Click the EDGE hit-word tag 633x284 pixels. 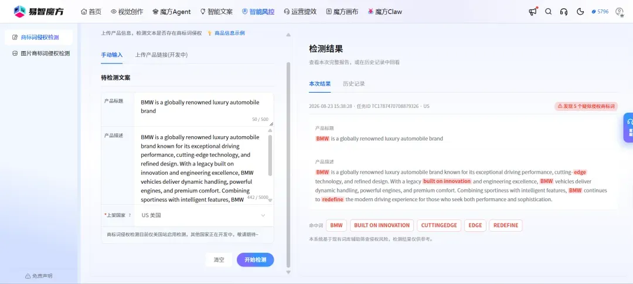475,225
